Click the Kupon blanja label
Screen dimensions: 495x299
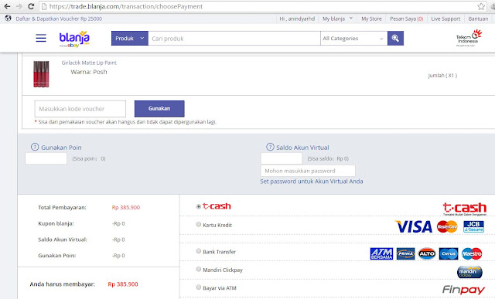56,223
